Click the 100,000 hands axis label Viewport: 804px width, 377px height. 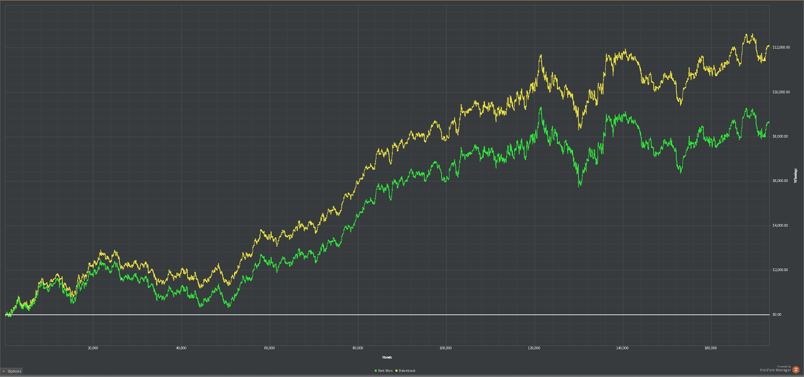[446, 348]
